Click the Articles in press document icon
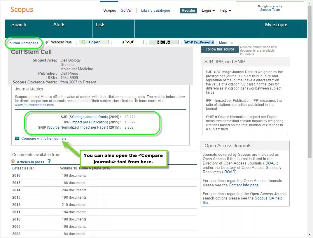Image resolution: width=313 pixels, height=238 pixels. pyautogui.click(x=13, y=161)
